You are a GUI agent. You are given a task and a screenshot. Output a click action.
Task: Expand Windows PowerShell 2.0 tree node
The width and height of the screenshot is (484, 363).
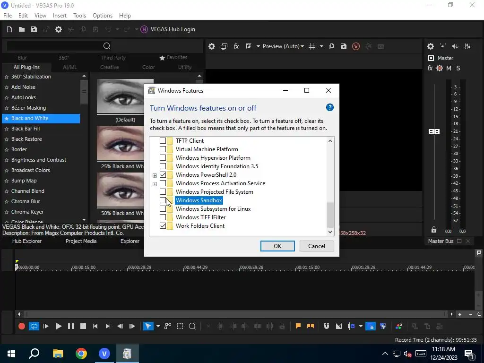155,175
